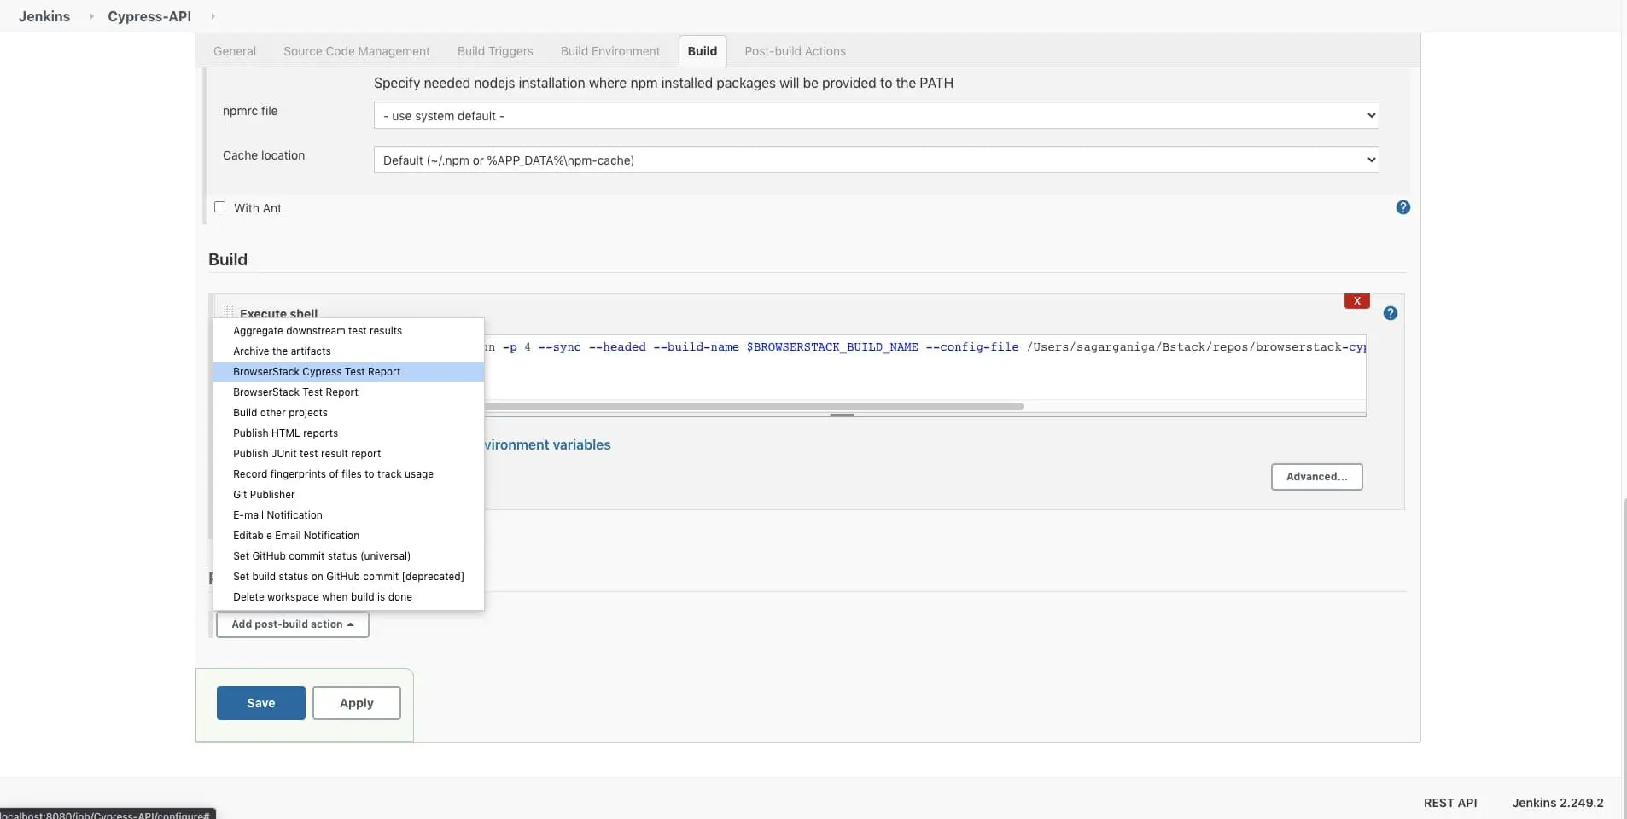Enable the With Ant checkbox

[220, 207]
